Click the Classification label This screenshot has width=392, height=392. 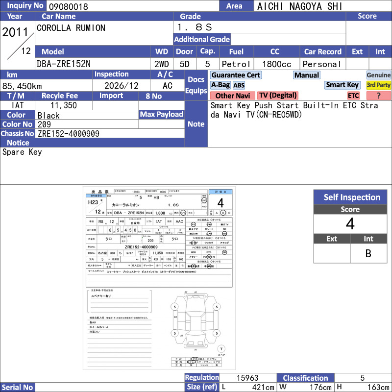pos(305,378)
